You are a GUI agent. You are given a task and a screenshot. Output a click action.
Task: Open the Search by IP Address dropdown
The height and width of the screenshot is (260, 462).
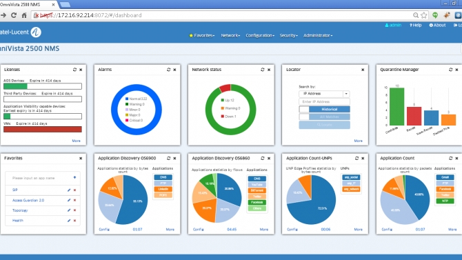(324, 94)
